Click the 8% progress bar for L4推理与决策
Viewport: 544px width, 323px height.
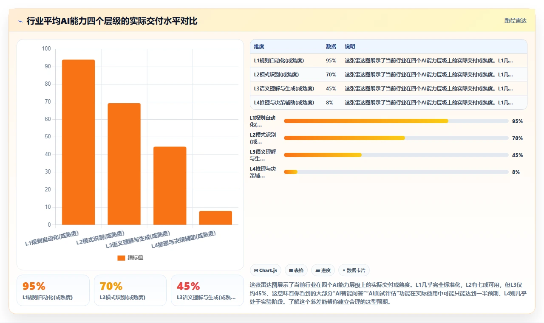(x=396, y=172)
